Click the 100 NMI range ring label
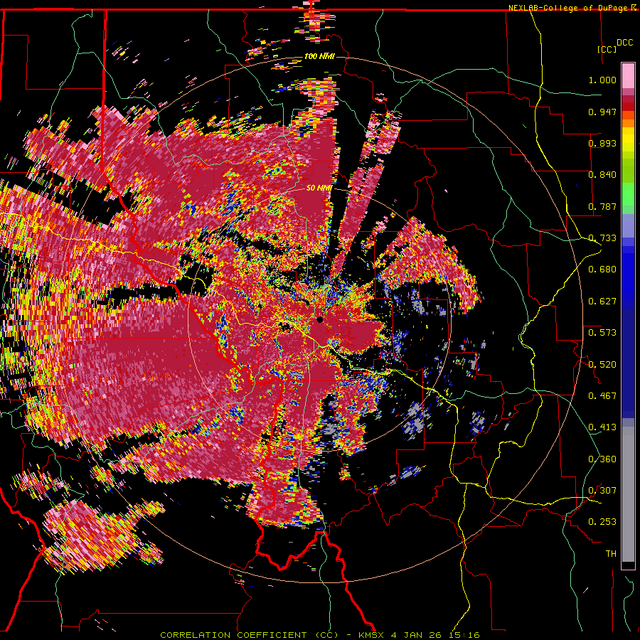The width and height of the screenshot is (640, 640). (319, 56)
